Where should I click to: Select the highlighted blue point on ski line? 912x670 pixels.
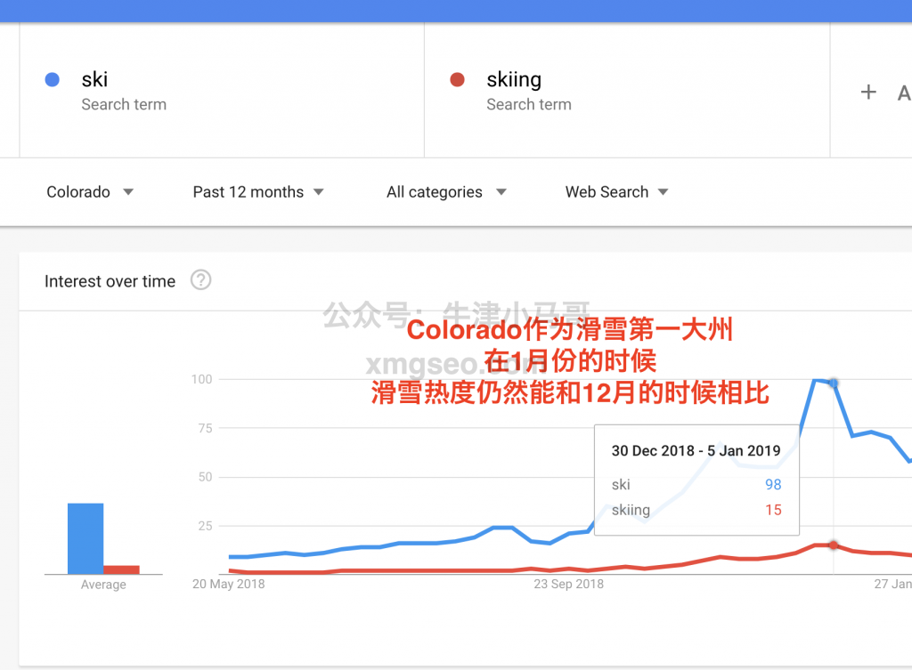(x=834, y=383)
